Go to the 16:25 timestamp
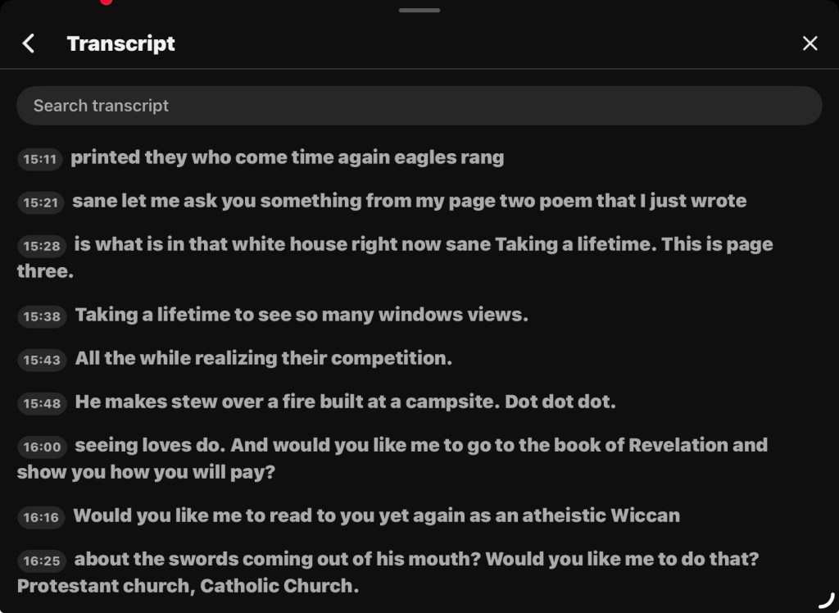The height and width of the screenshot is (613, 839). click(x=41, y=561)
